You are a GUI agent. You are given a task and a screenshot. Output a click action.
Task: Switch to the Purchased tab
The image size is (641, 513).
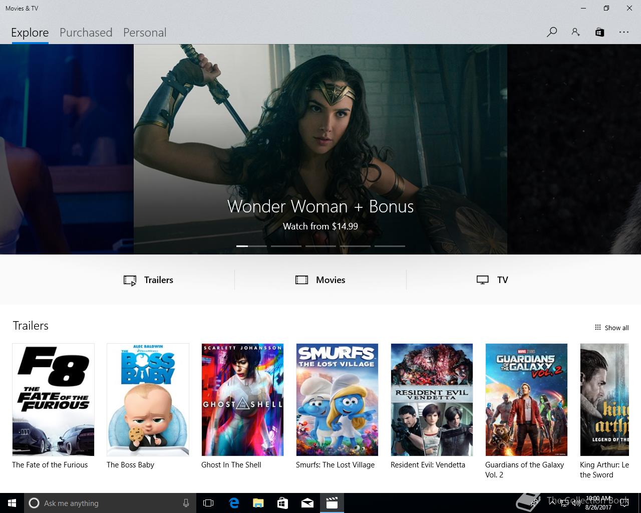tap(86, 33)
